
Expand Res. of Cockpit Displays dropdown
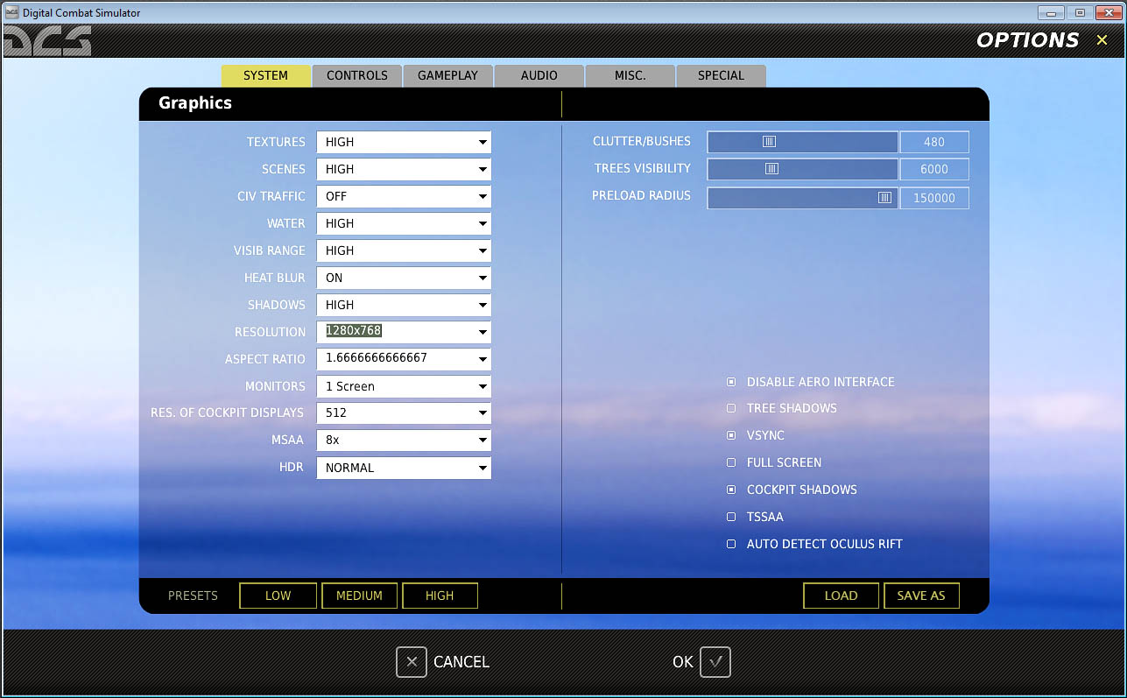pyautogui.click(x=404, y=413)
